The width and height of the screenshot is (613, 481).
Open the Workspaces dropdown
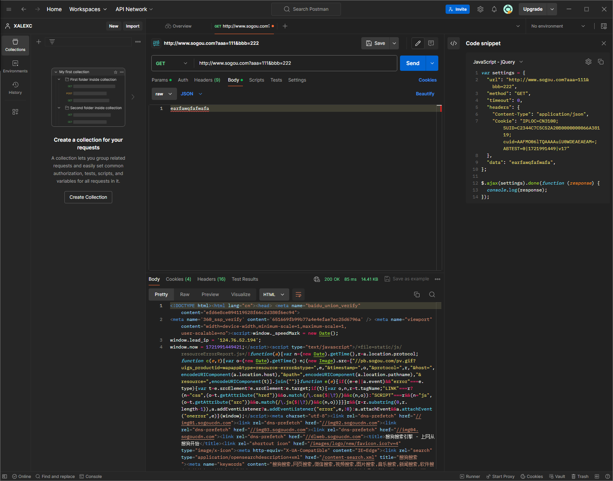pyautogui.click(x=88, y=9)
